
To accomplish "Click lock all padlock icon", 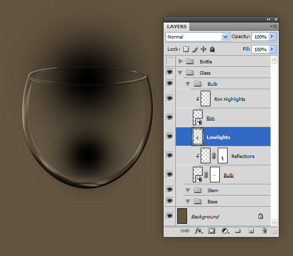I will 212,49.
